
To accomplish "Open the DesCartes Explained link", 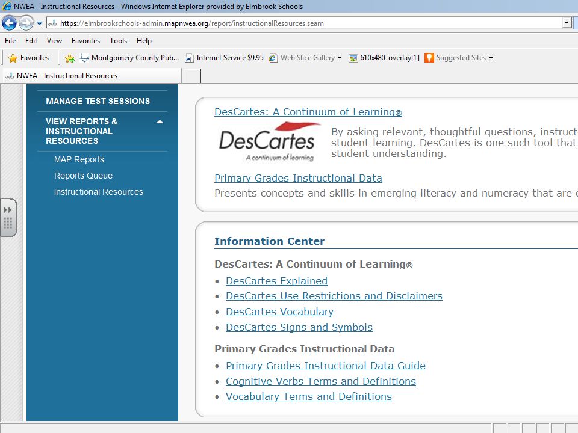I will pos(276,281).
